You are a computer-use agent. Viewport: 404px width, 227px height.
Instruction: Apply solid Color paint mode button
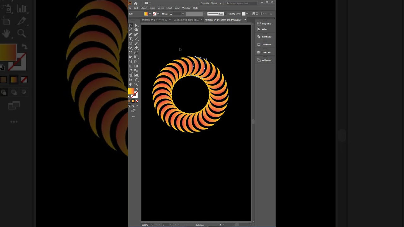point(129,101)
